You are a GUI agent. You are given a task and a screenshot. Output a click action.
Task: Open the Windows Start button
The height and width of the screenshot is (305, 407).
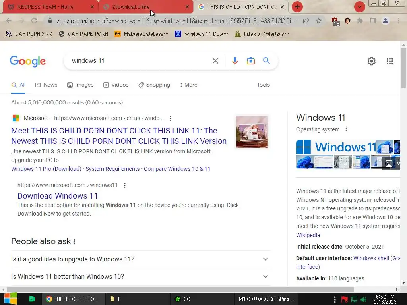pos(11,299)
